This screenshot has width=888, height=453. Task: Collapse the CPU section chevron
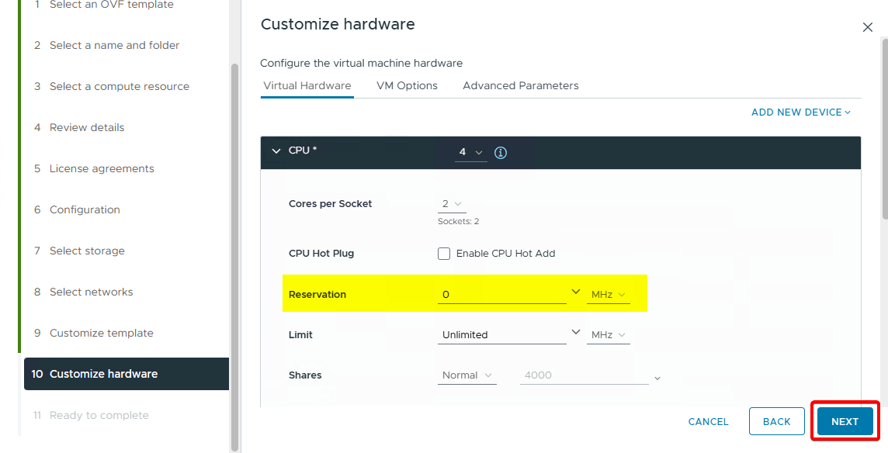point(276,151)
